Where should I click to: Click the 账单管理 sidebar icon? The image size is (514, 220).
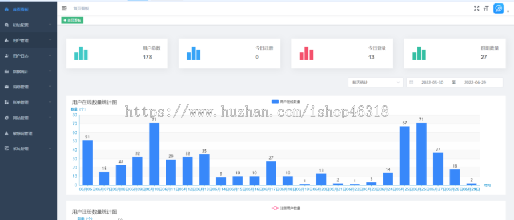[6, 103]
